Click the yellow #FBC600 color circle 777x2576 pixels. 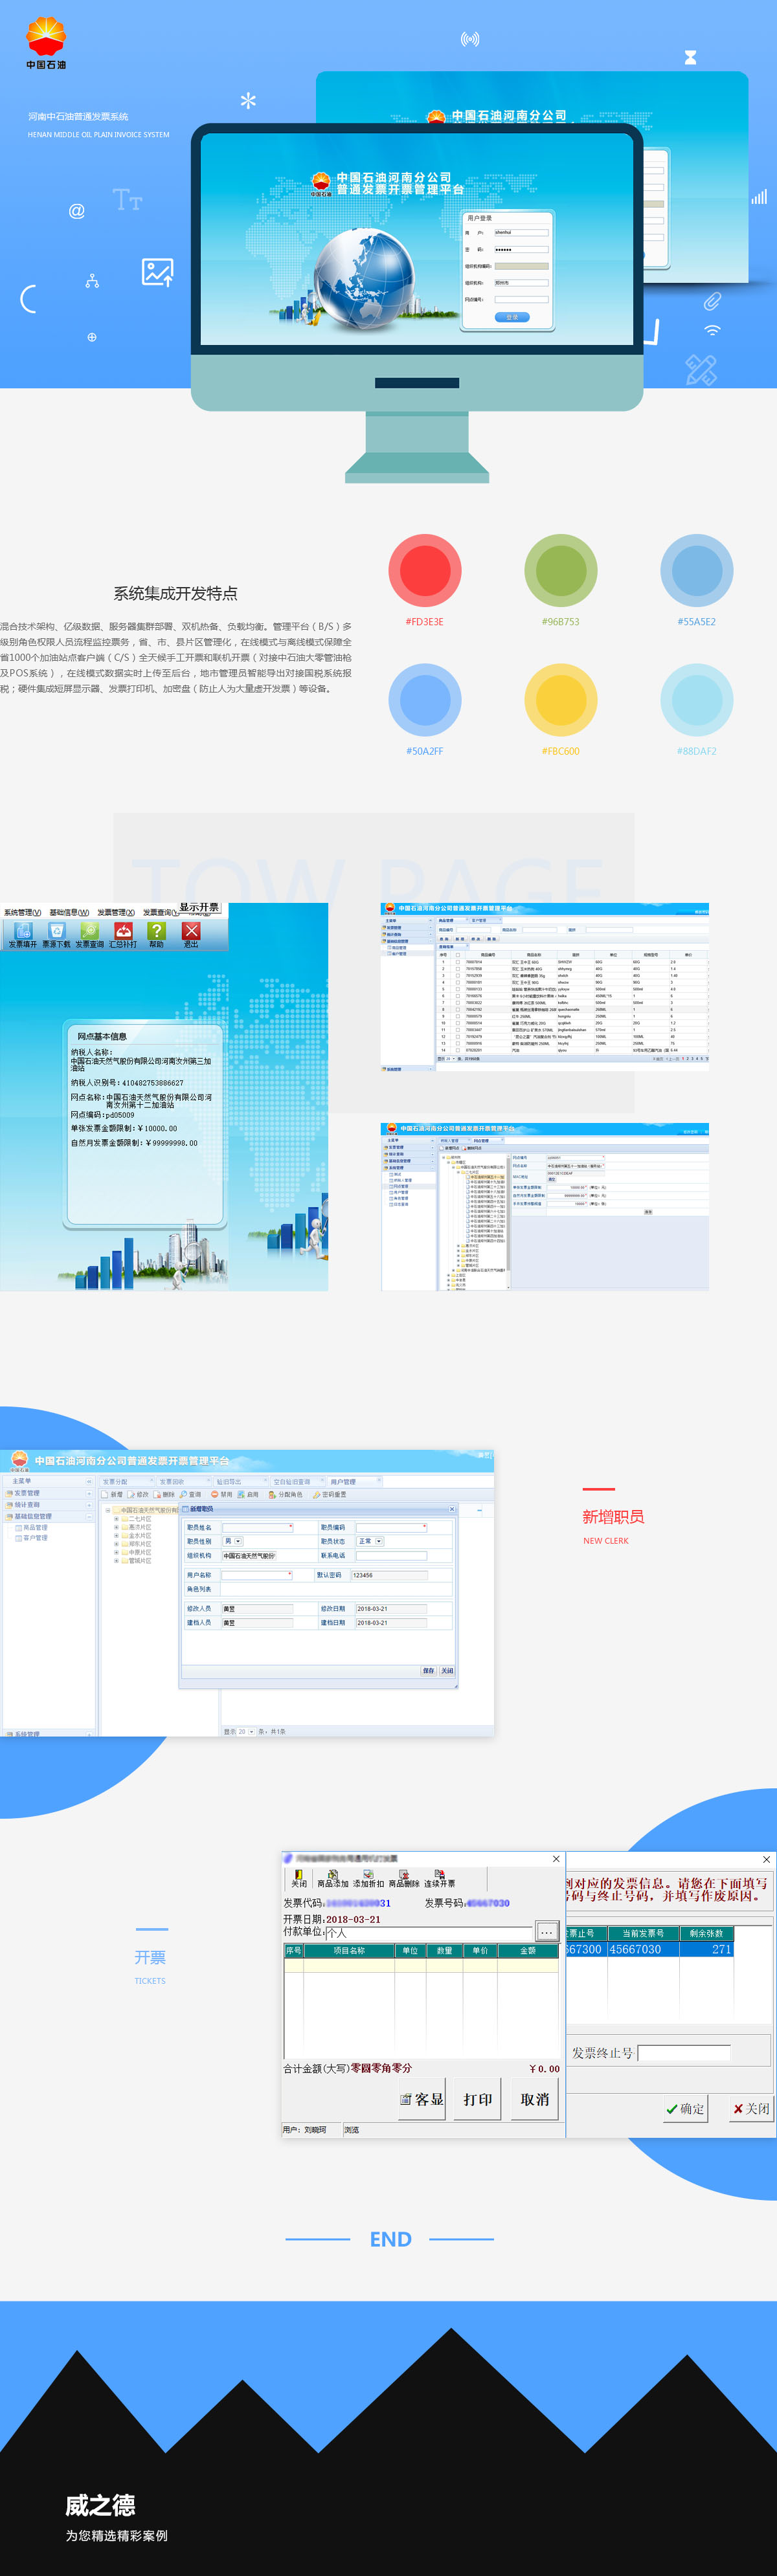(x=560, y=699)
